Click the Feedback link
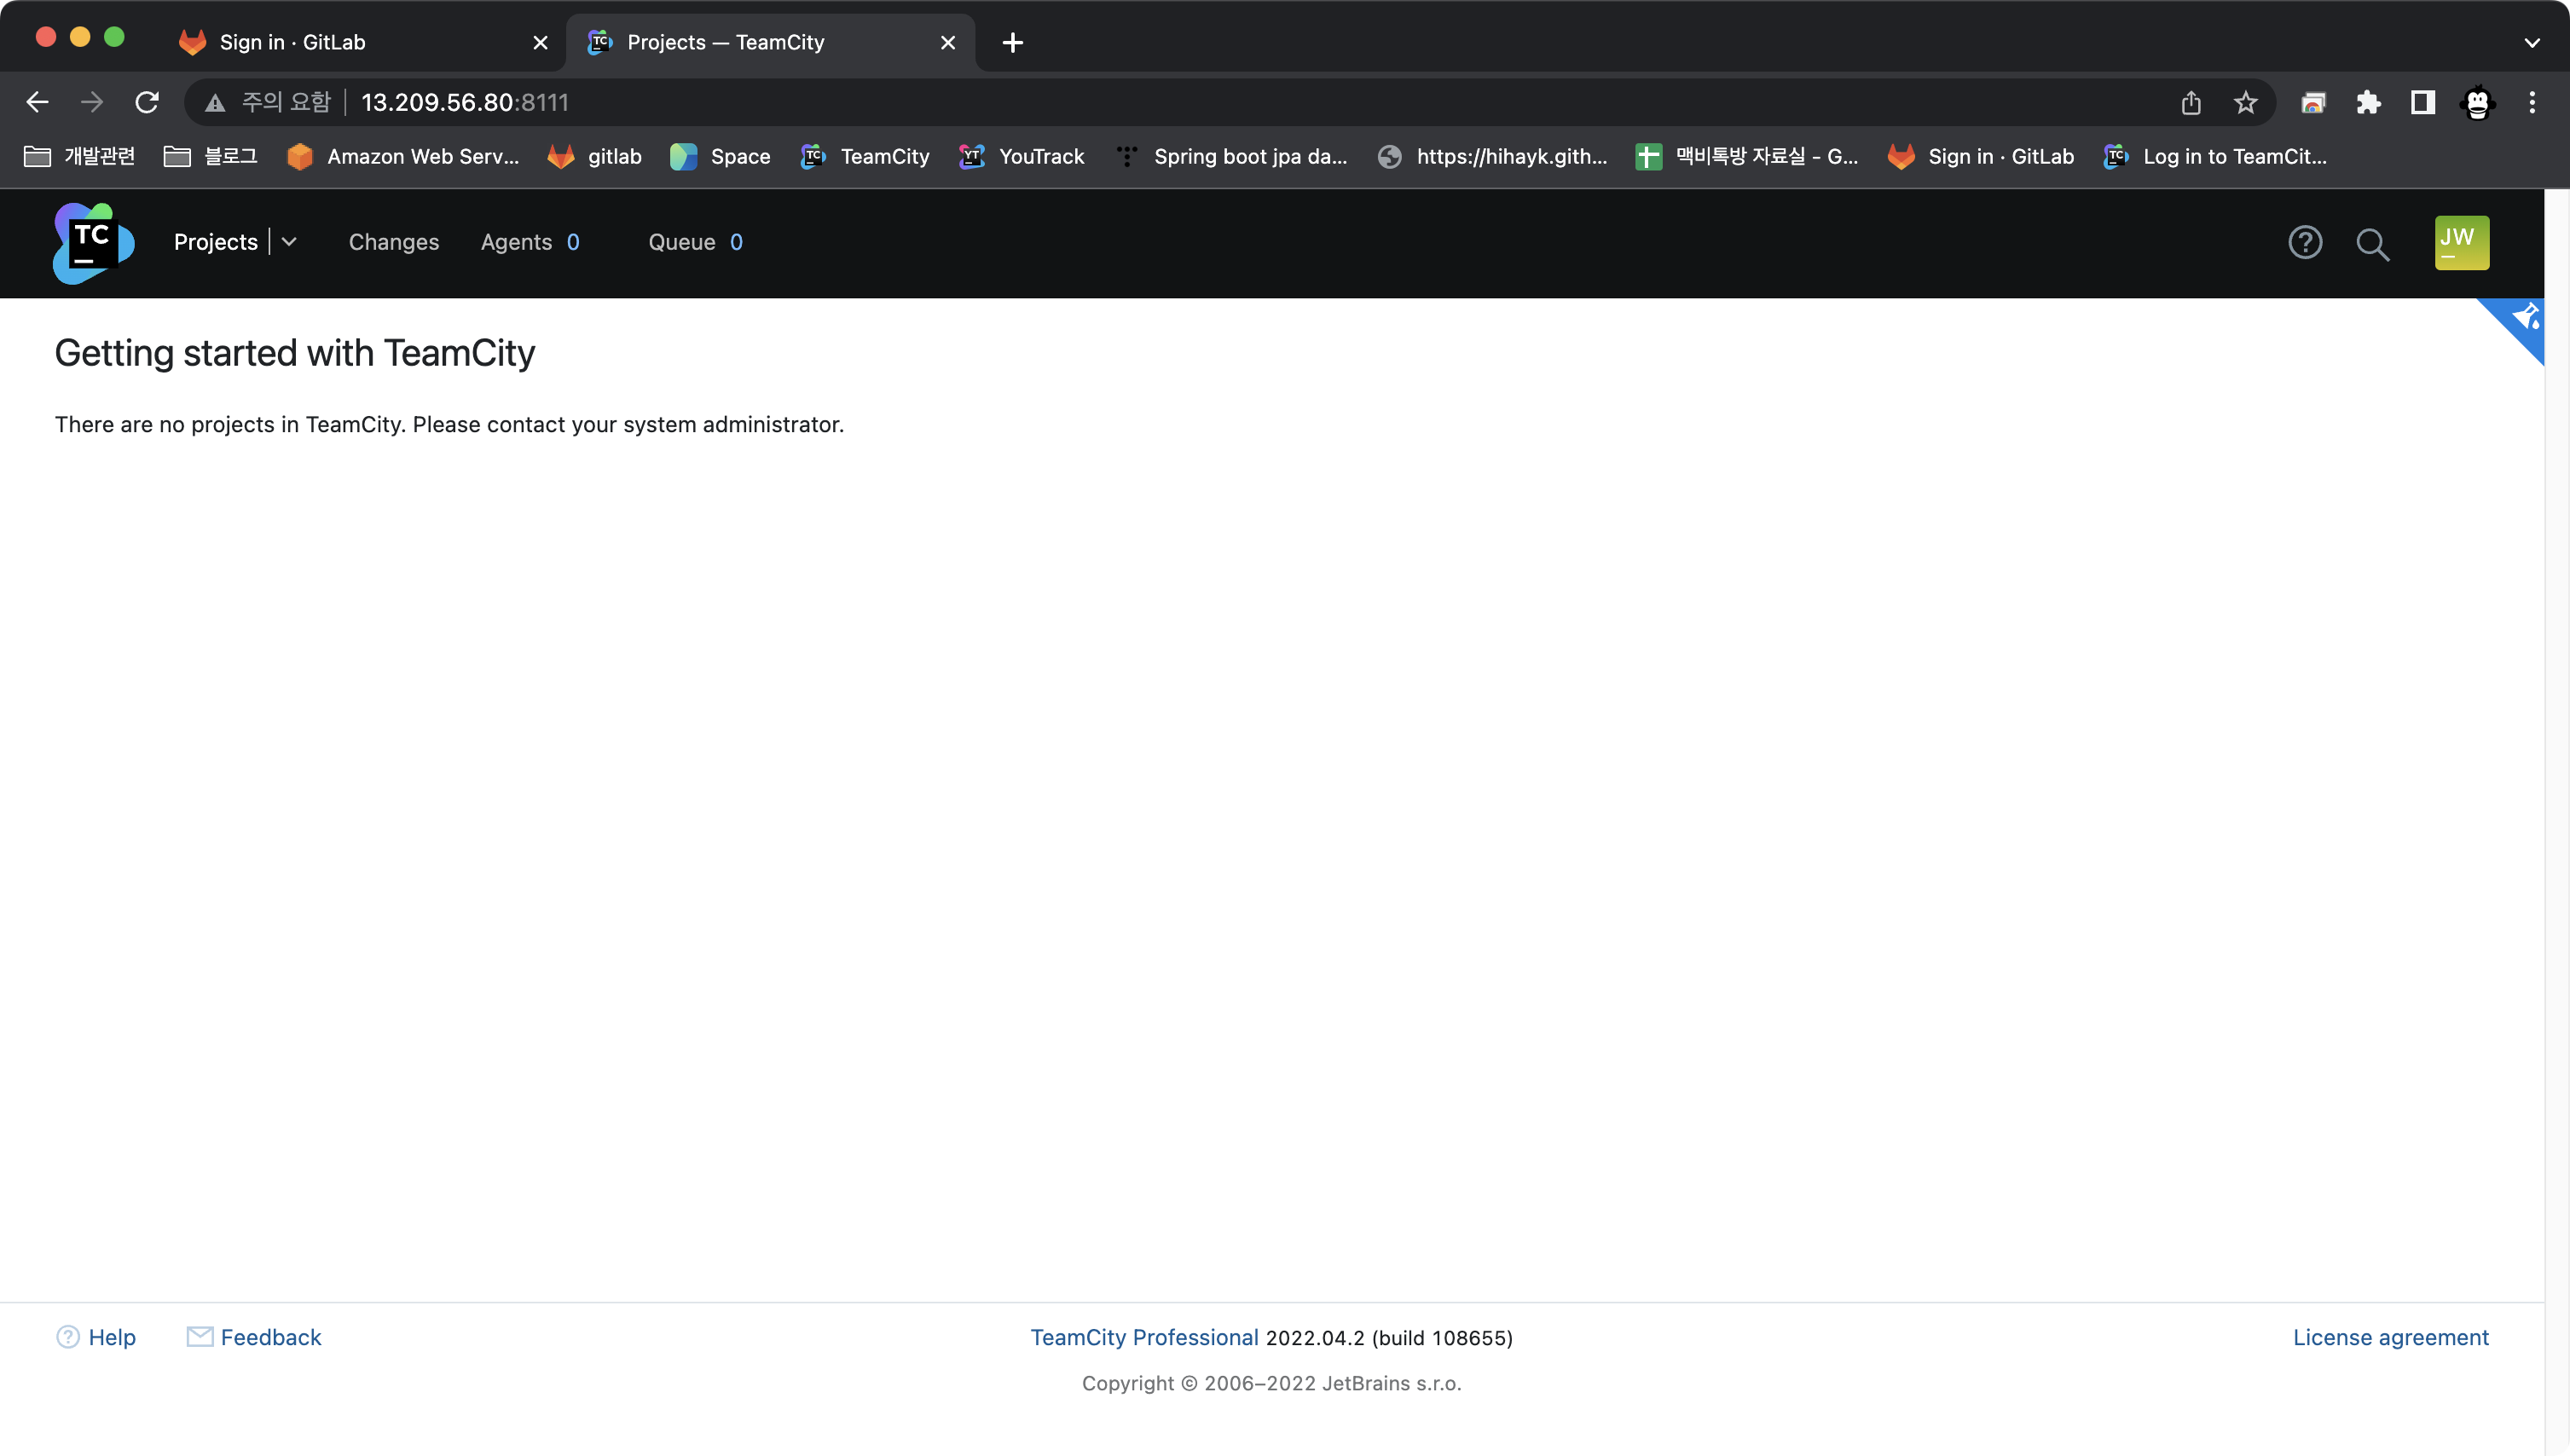Image resolution: width=2570 pixels, height=1456 pixels. point(270,1337)
